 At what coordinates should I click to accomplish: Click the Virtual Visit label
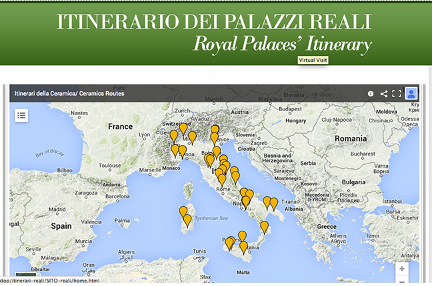click(x=313, y=60)
